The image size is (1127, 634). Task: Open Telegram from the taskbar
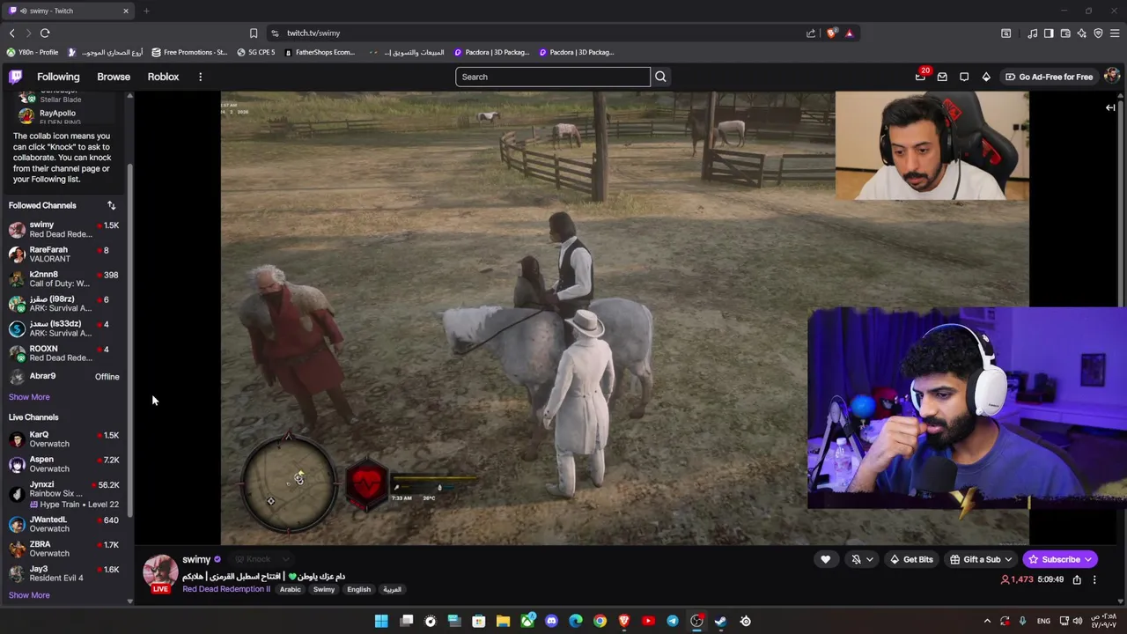673,621
